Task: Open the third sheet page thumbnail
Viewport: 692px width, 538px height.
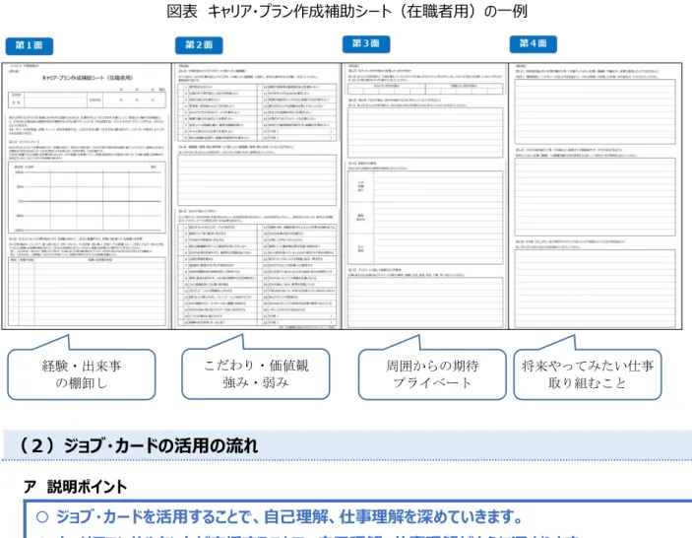Action: [425, 196]
